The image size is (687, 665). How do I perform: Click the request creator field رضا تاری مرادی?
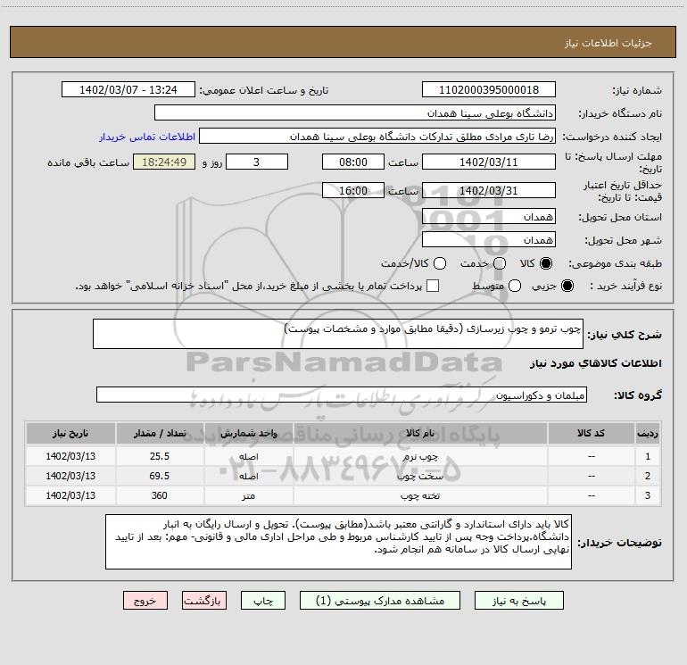pos(377,137)
